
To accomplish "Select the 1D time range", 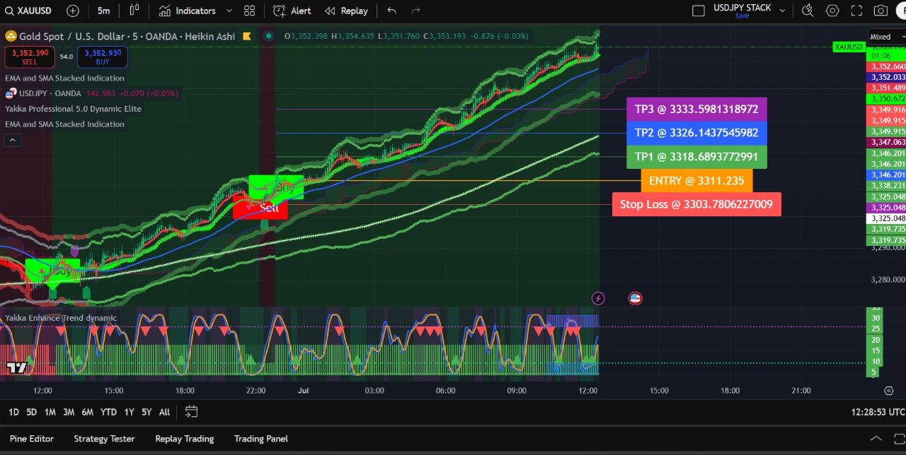I will click(13, 412).
